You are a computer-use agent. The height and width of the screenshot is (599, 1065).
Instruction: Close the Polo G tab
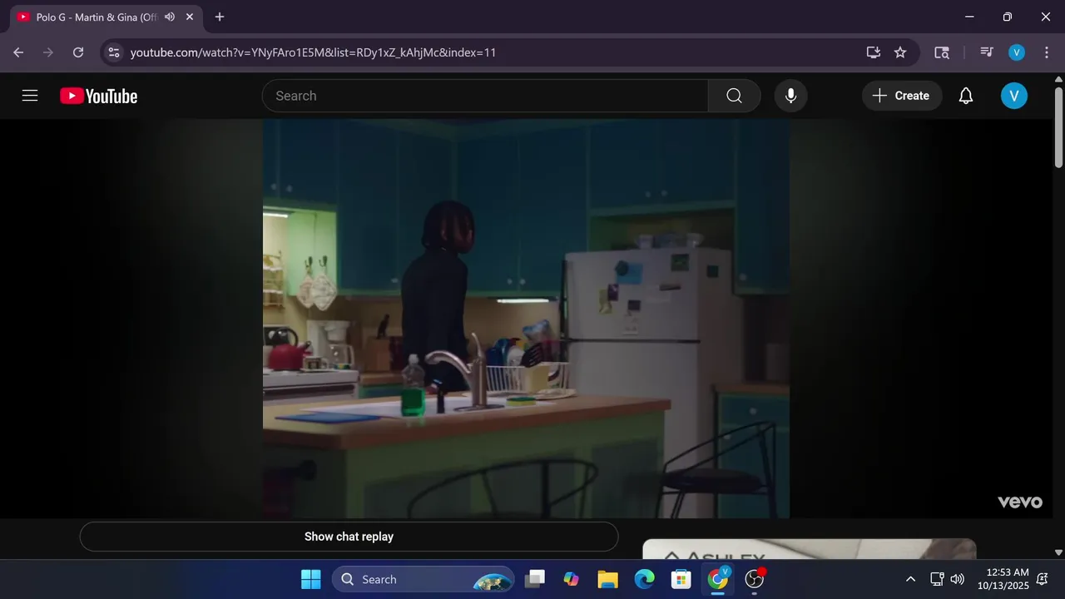[x=190, y=17]
